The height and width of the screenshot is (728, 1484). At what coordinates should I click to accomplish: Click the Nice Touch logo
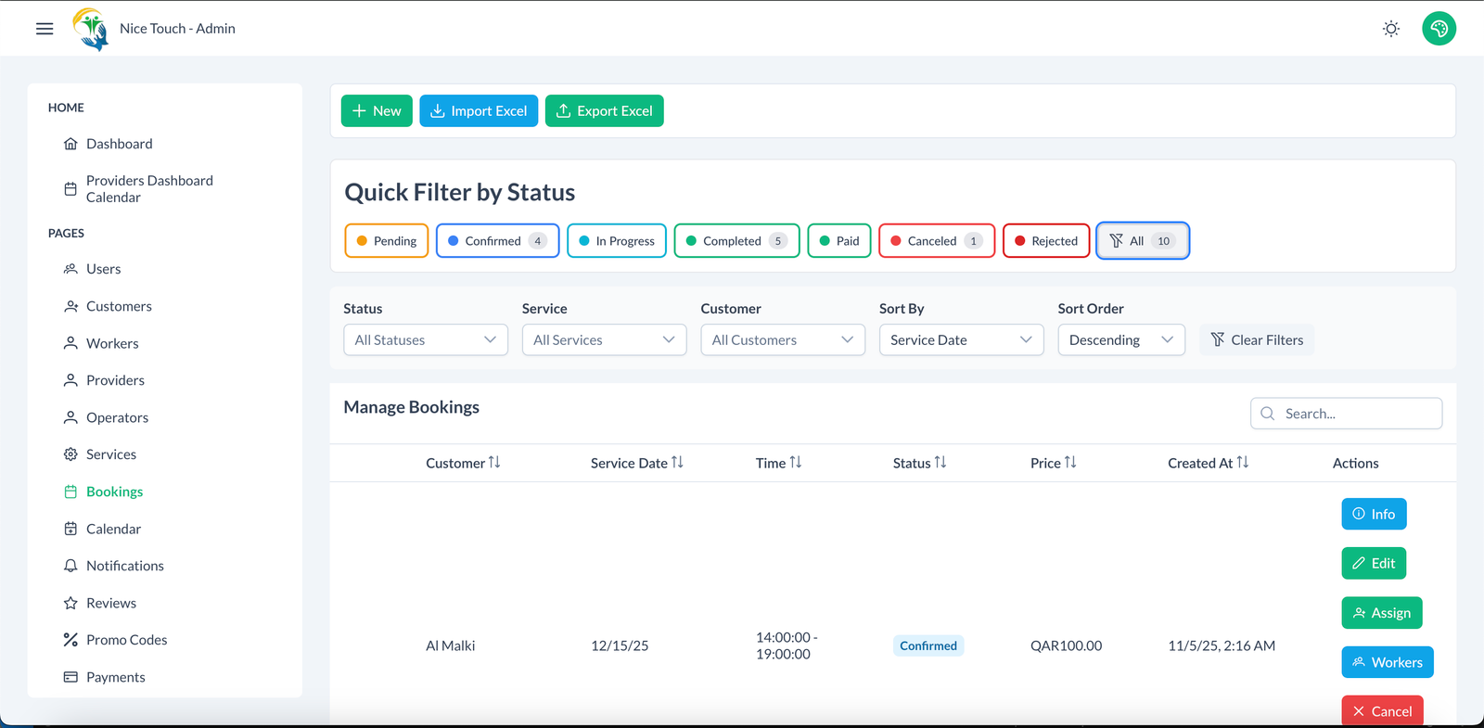coord(91,29)
